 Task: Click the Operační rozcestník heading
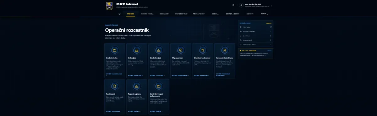(127, 30)
